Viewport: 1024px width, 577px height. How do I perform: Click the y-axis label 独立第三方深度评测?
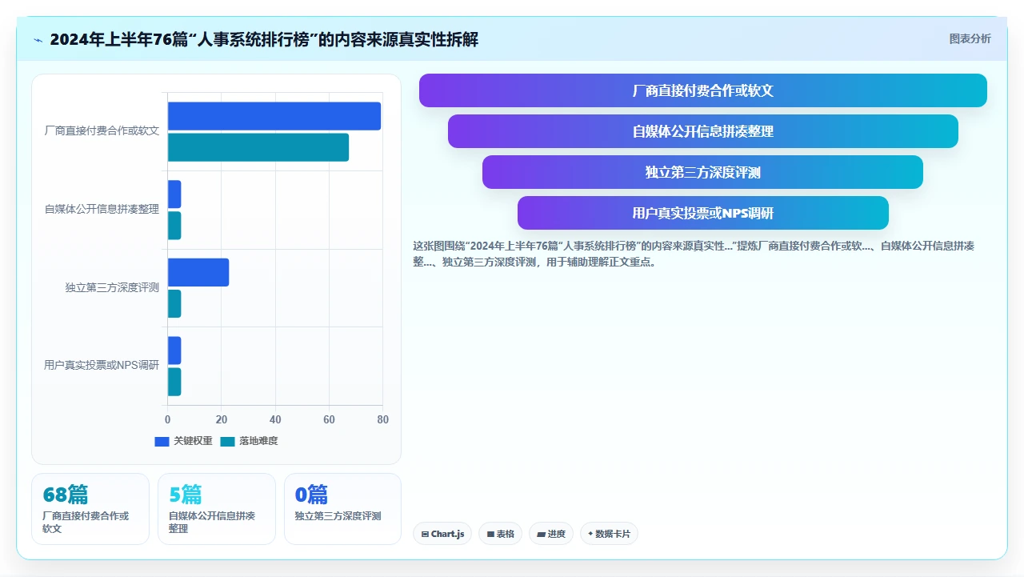click(x=112, y=287)
